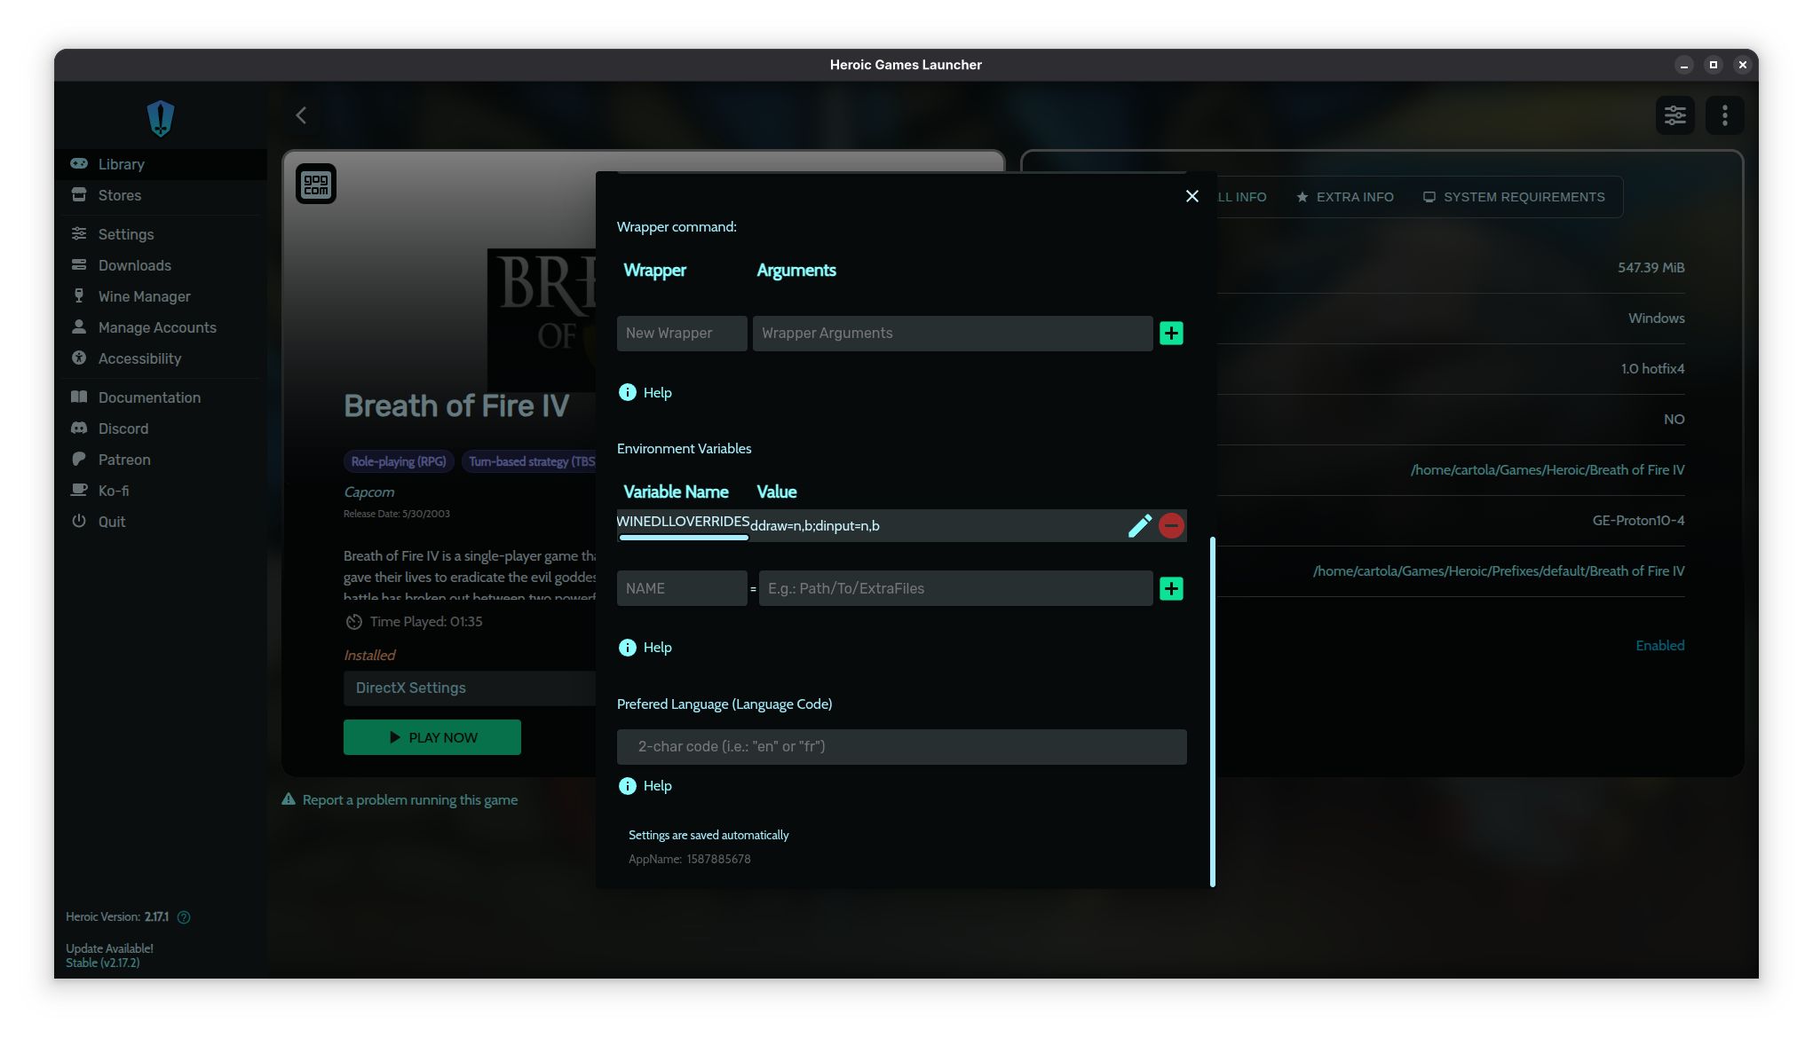Screen dimensions: 1813x1038
Task: Click the Path/To/ExtraFiles value field
Action: point(955,589)
